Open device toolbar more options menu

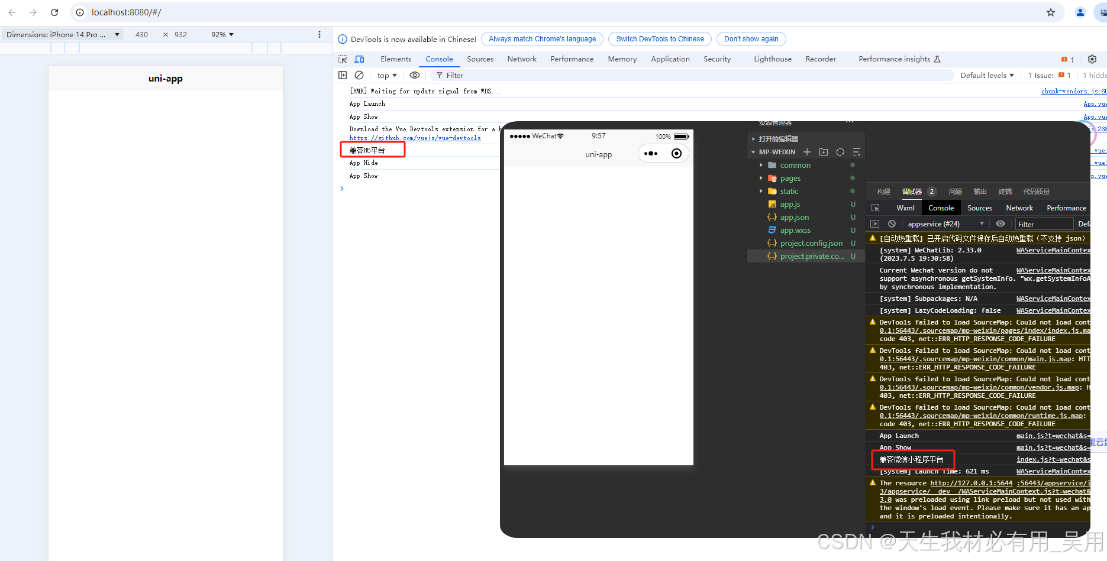[x=319, y=34]
